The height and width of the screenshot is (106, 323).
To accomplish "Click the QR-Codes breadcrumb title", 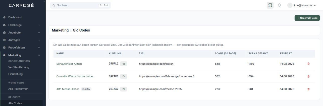I will [x=81, y=30].
